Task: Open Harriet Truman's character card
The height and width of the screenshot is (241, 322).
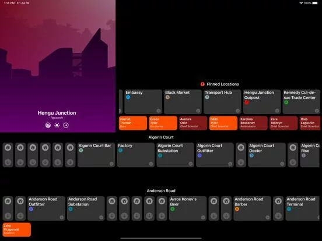Action: click(x=133, y=123)
